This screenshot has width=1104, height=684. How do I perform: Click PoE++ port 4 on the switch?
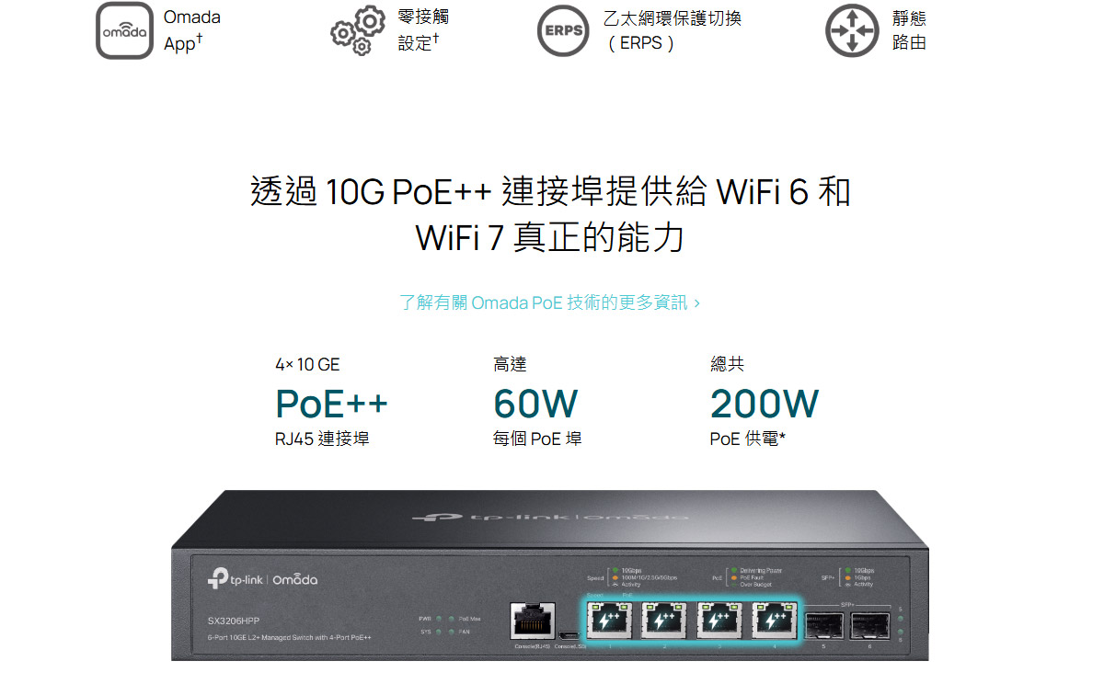(x=774, y=621)
